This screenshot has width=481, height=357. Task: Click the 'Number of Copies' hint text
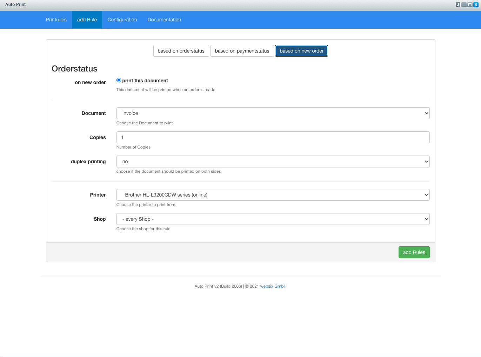[x=133, y=147]
